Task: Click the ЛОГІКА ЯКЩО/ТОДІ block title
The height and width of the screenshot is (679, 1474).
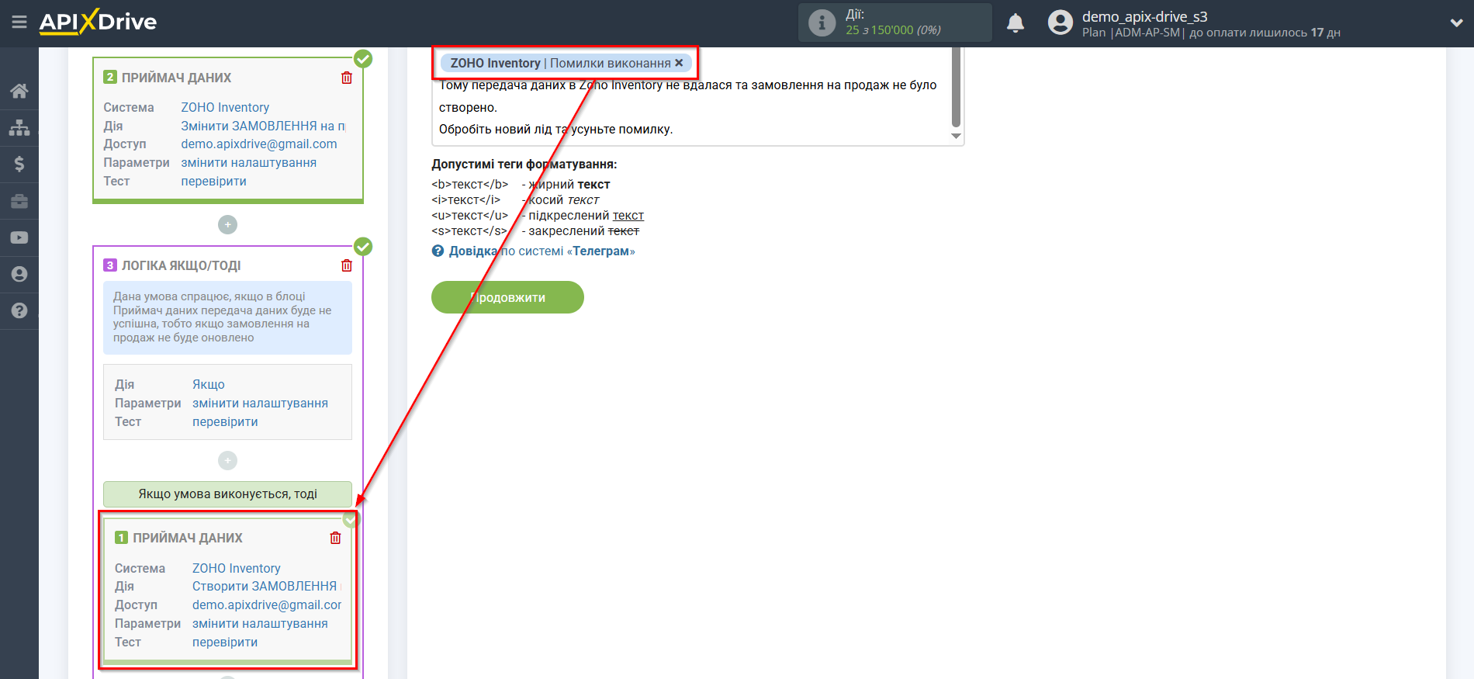Action: tap(181, 265)
